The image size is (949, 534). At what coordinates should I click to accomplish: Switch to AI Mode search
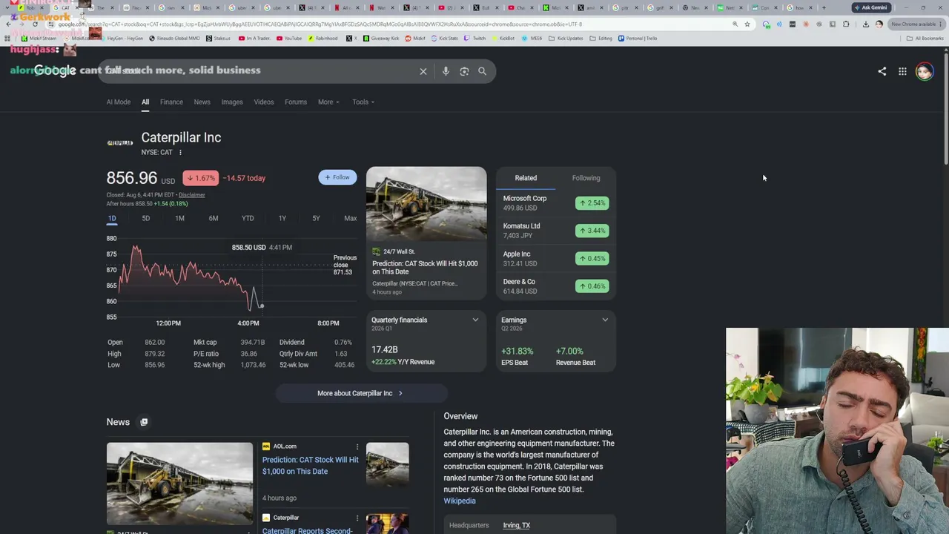[119, 102]
